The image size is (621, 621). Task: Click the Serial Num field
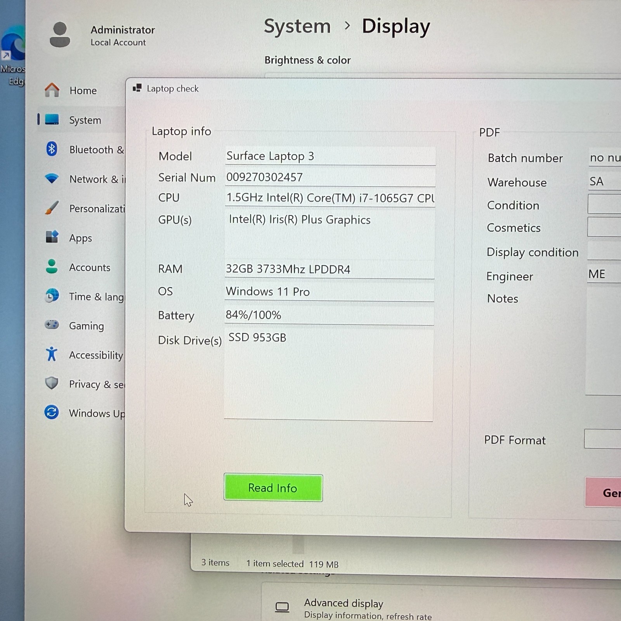[x=330, y=177]
